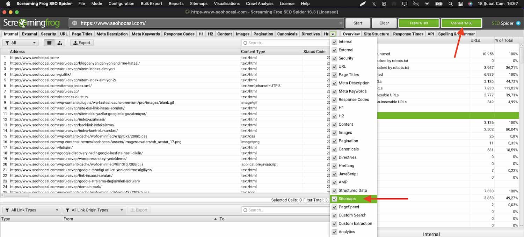
Task: Switch to the Response Codes tab
Action: 179,34
